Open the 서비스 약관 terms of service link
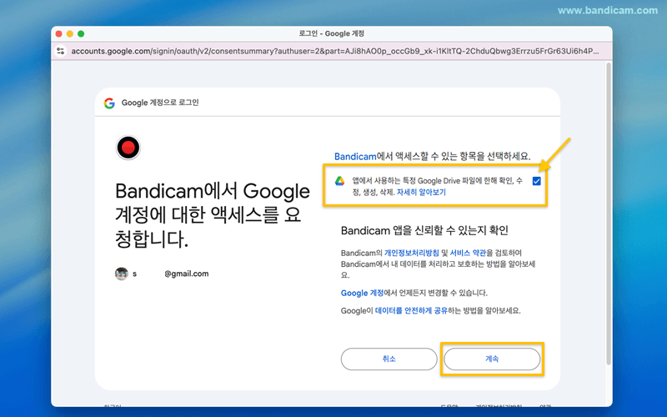 pyautogui.click(x=468, y=253)
